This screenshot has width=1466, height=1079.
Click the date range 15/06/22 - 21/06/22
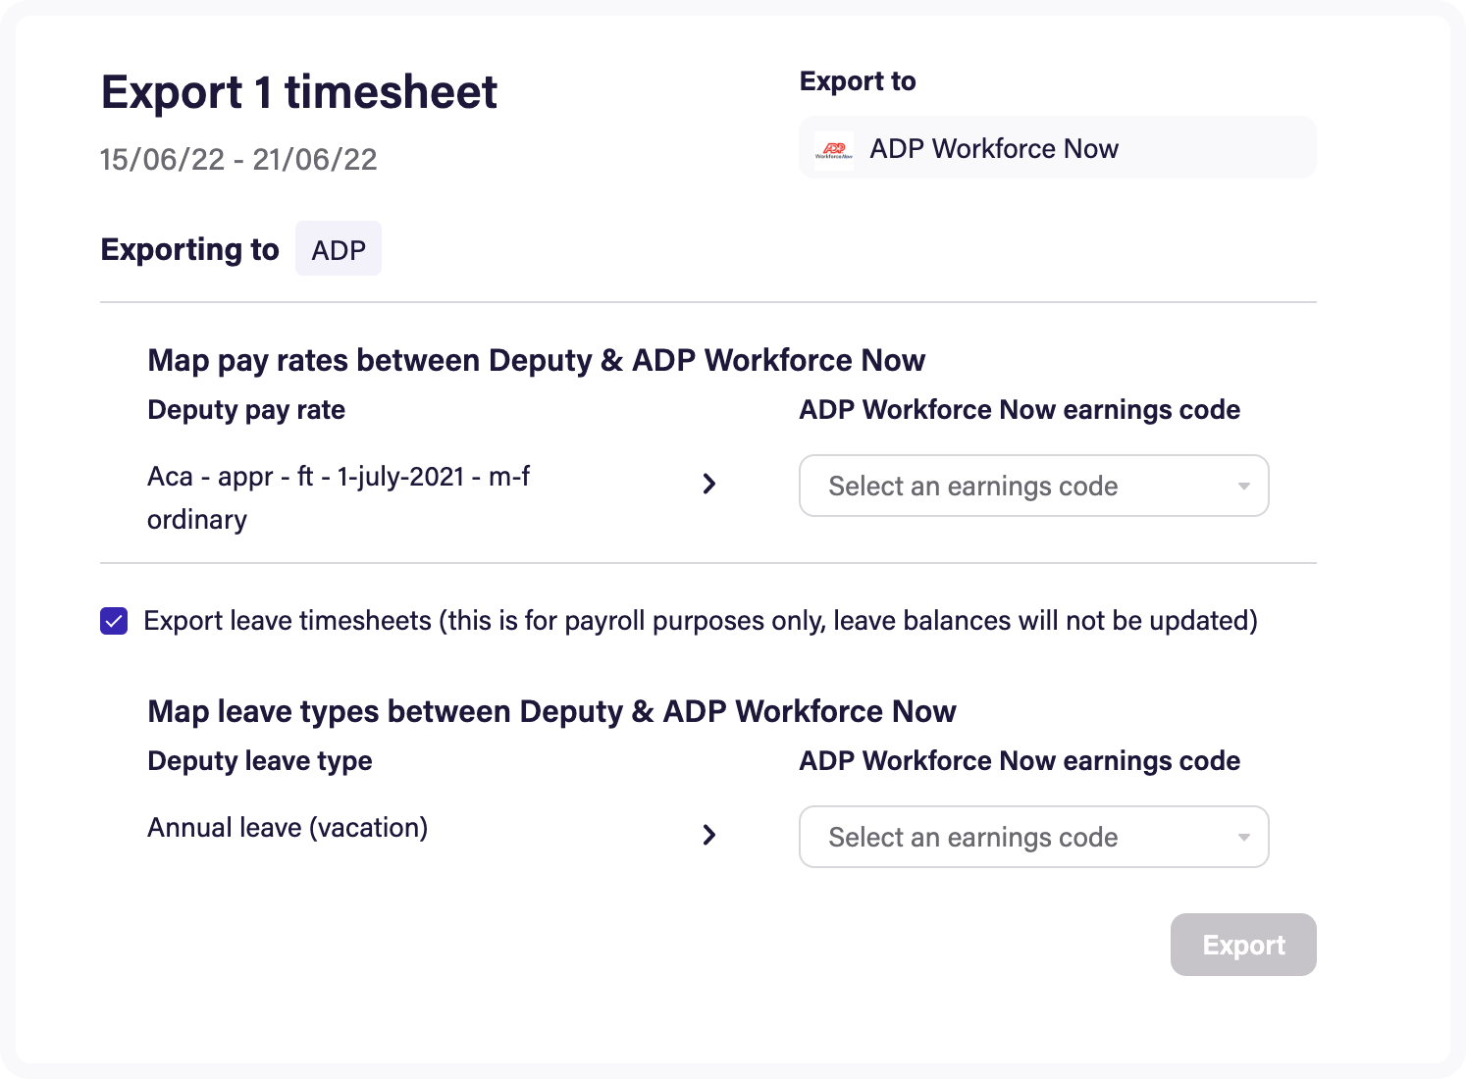pyautogui.click(x=238, y=159)
